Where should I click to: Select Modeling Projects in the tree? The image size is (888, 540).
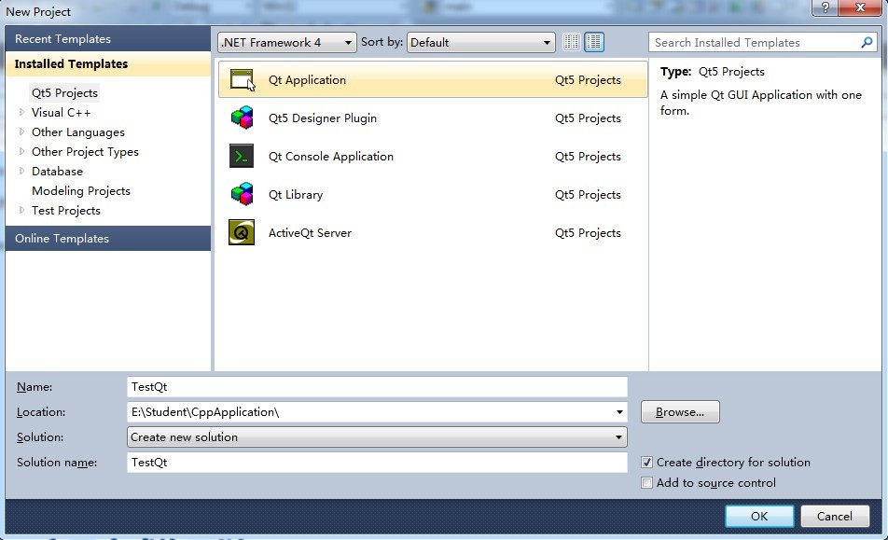[x=81, y=191]
